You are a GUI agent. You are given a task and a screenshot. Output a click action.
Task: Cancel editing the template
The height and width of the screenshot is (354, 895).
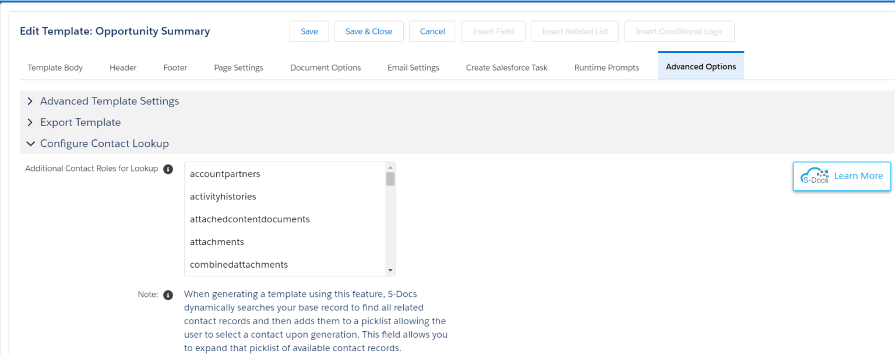pyautogui.click(x=432, y=31)
